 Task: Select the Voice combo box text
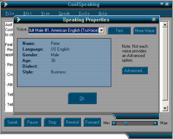[63, 30]
